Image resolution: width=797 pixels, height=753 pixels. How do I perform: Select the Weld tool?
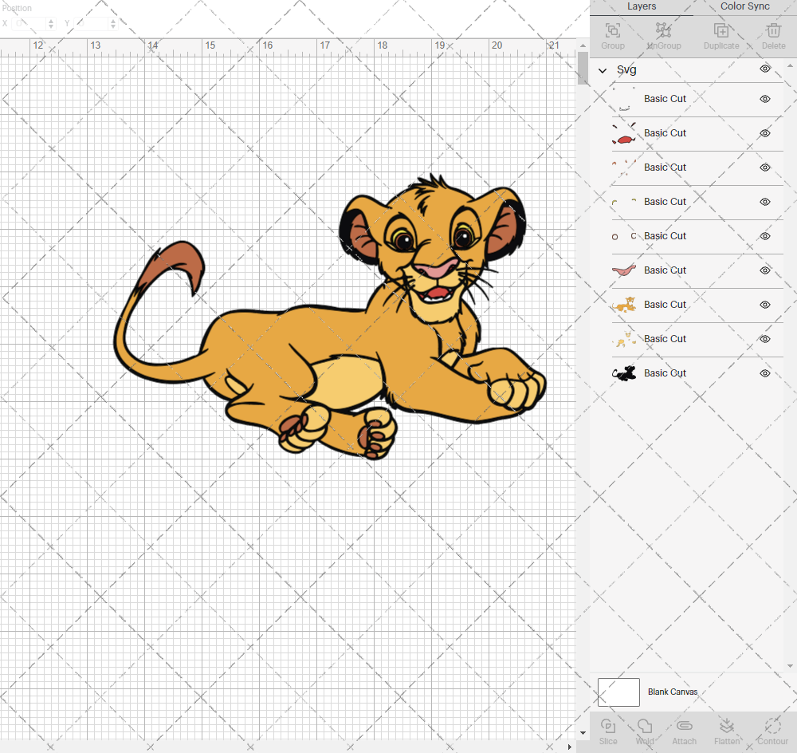[645, 730]
